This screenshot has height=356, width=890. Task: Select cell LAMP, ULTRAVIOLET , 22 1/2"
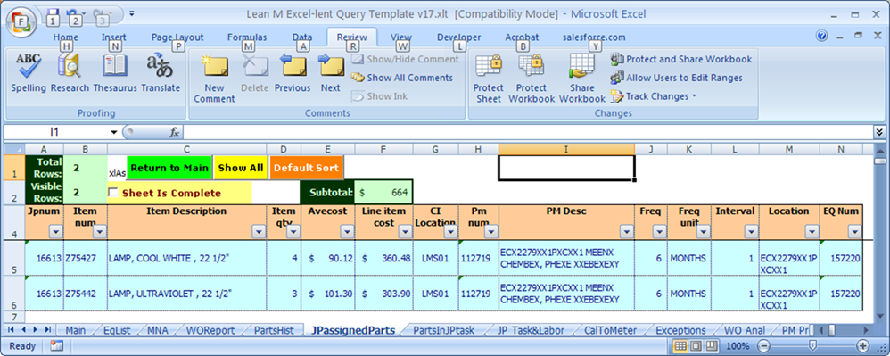tap(186, 294)
